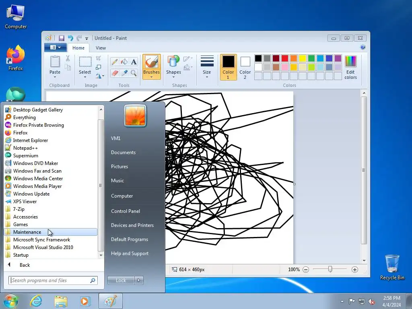Click the Windows Start orb

pos(10,301)
